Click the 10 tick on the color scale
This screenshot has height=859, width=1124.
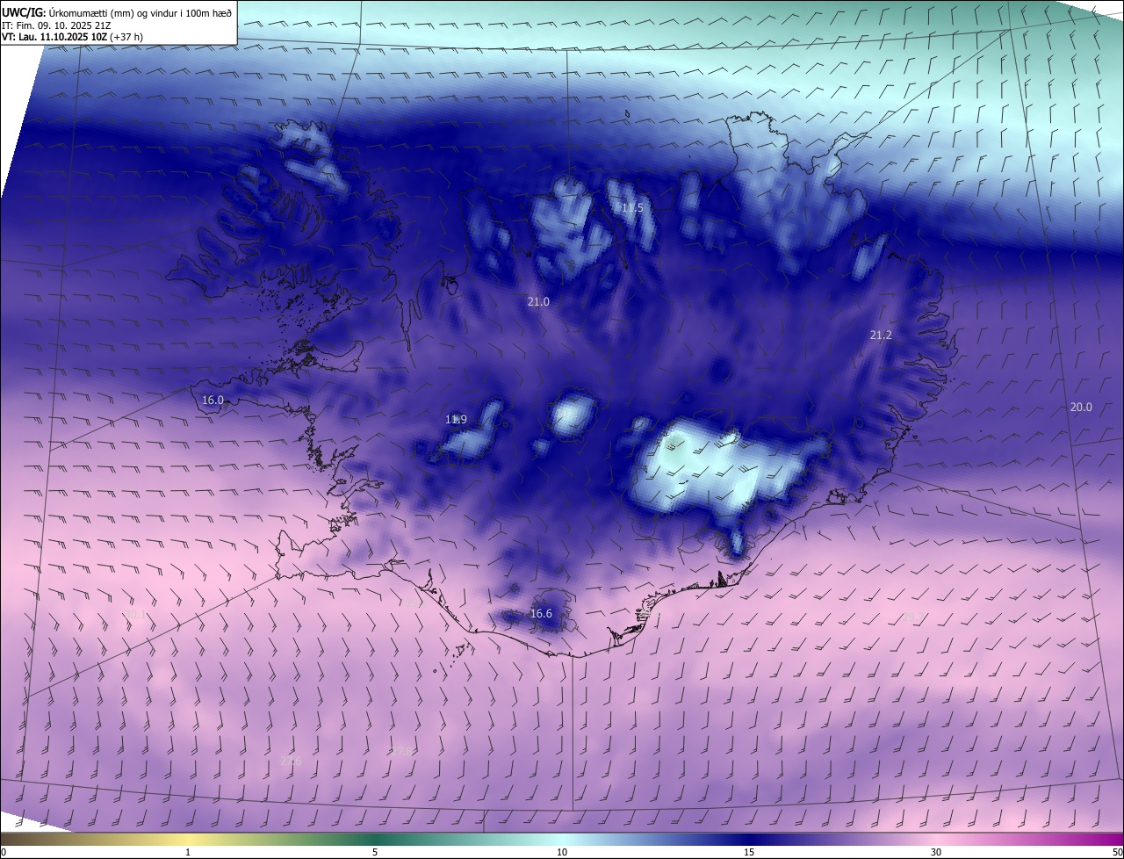point(562,852)
